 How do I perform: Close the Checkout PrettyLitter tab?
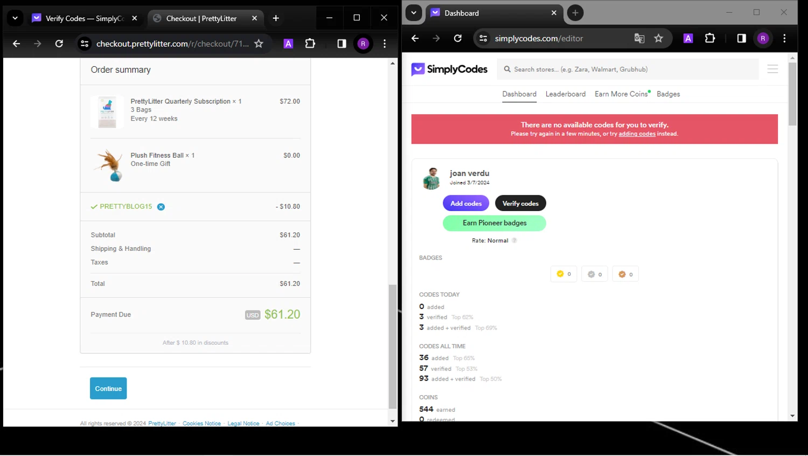[x=255, y=18]
